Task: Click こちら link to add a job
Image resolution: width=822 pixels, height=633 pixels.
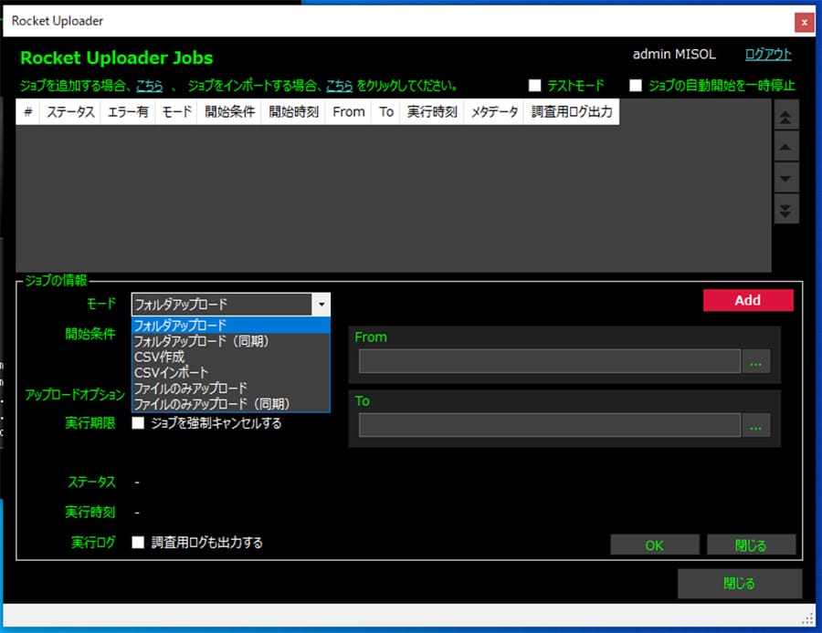Action: (150, 86)
